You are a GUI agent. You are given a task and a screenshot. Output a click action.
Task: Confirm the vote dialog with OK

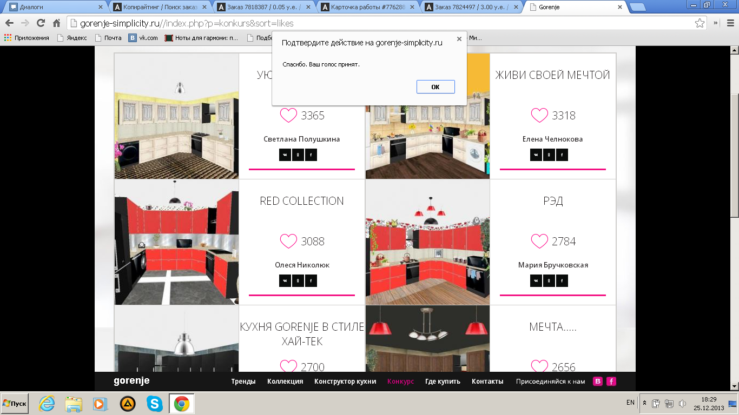pos(436,87)
